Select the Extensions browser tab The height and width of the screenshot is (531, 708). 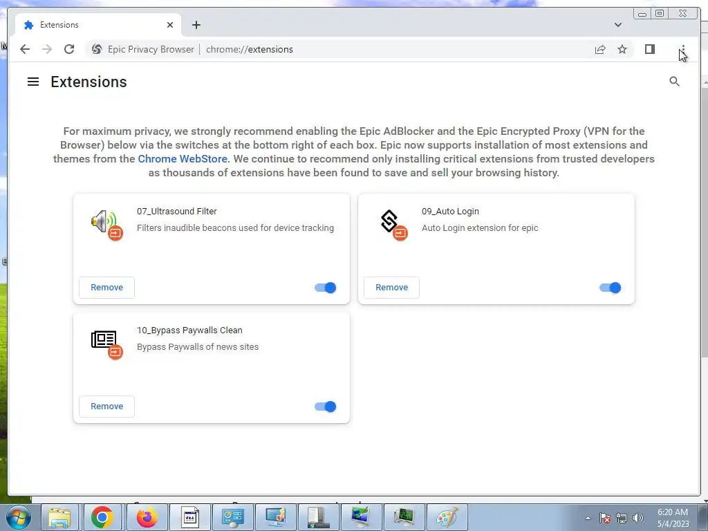pos(98,25)
